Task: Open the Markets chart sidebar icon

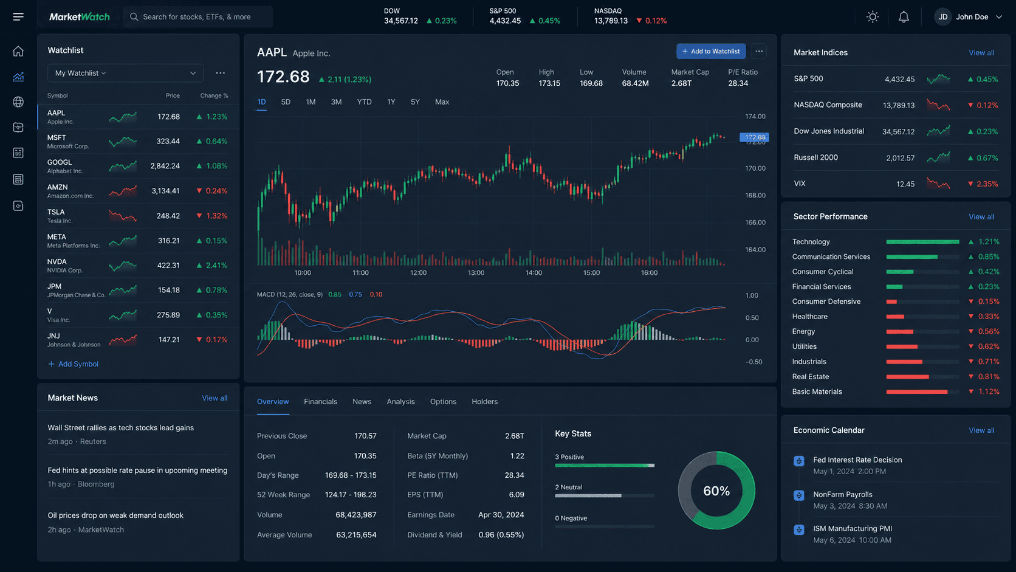Action: pyautogui.click(x=18, y=77)
